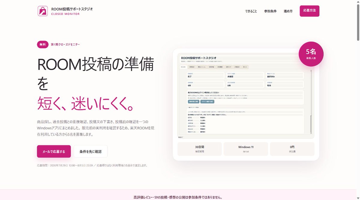Open the 進め方 navigation link
Screen dimensions: 360x200
288,11
